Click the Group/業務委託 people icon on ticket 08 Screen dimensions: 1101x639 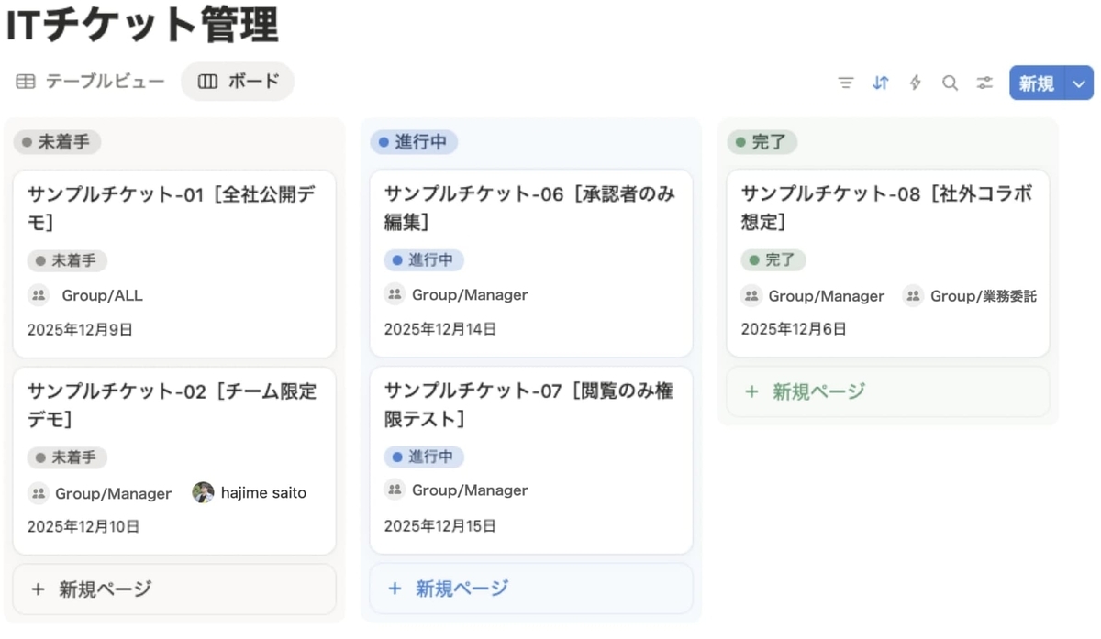click(x=913, y=295)
